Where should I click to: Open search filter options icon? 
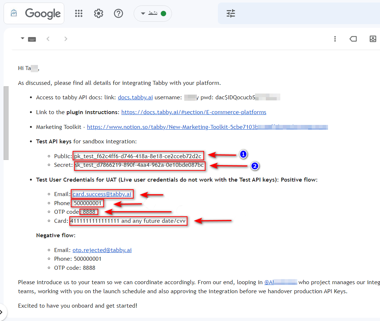click(231, 13)
